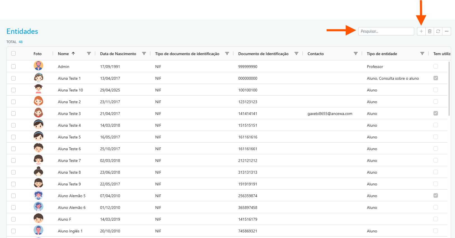Check the row checkbox for Admin
455x238 pixels.
tap(13, 67)
